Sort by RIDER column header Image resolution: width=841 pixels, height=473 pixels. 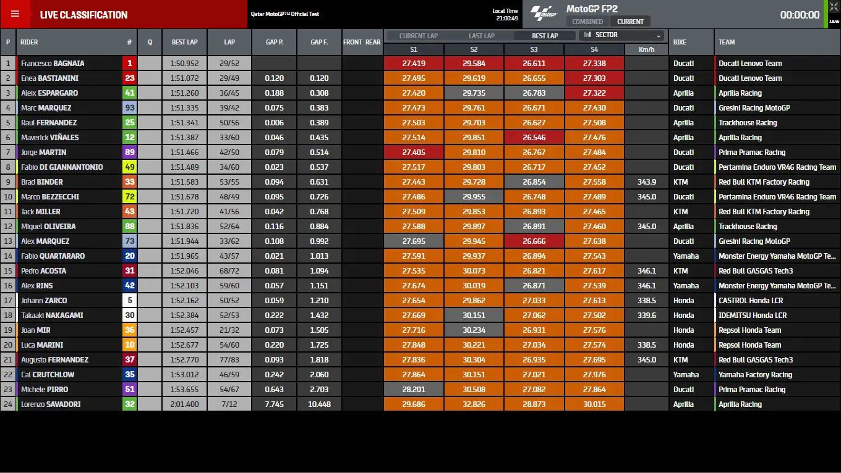[x=29, y=42]
